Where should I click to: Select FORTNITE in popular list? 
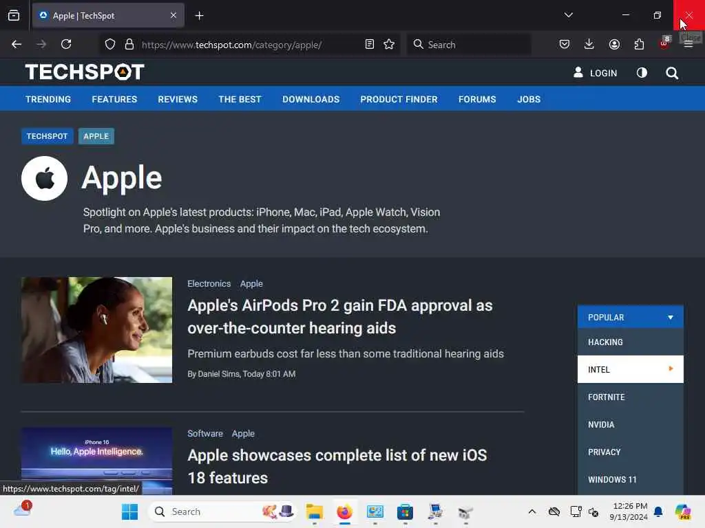point(631,397)
